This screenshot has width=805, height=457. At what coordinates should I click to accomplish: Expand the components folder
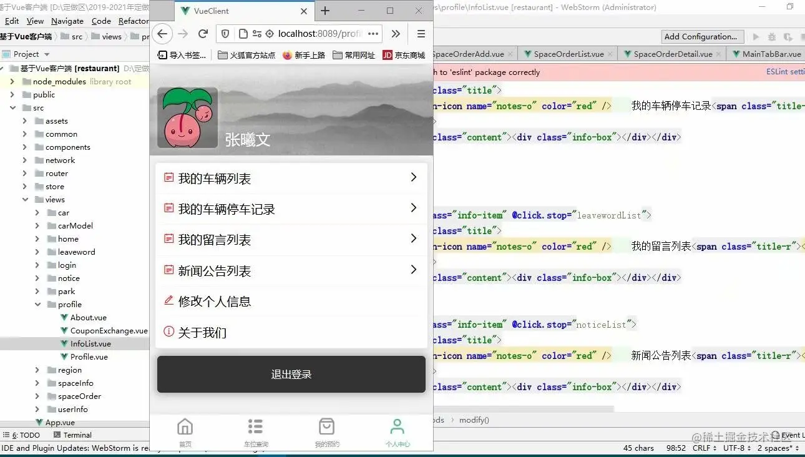tap(24, 147)
